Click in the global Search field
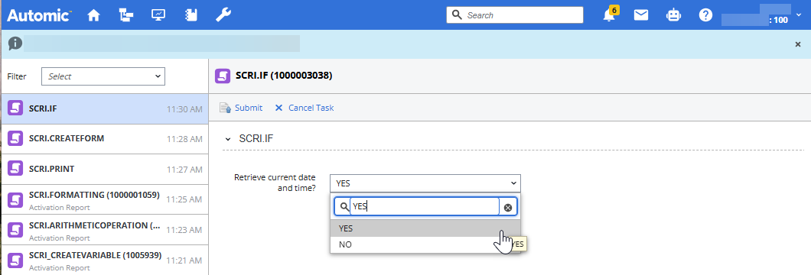This screenshot has width=811, height=275. click(515, 15)
